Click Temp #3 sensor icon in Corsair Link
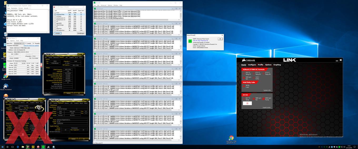The width and height of the screenshot is (358, 149). 263,73
